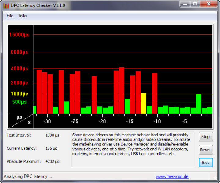Click the single yellow bar in the chart
Screen dimensions: 220x183
tap(144, 104)
